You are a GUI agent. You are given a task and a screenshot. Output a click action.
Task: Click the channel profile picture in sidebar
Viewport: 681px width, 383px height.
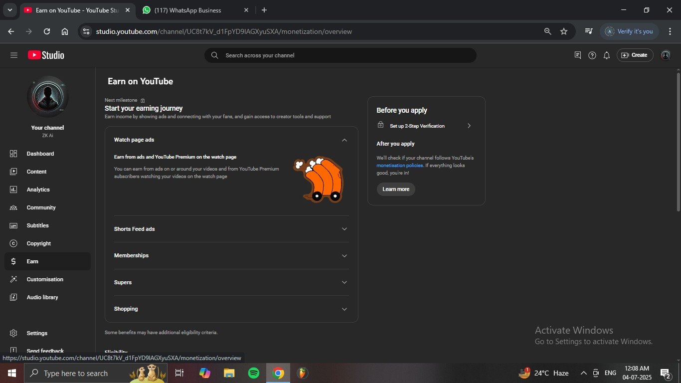point(47,97)
